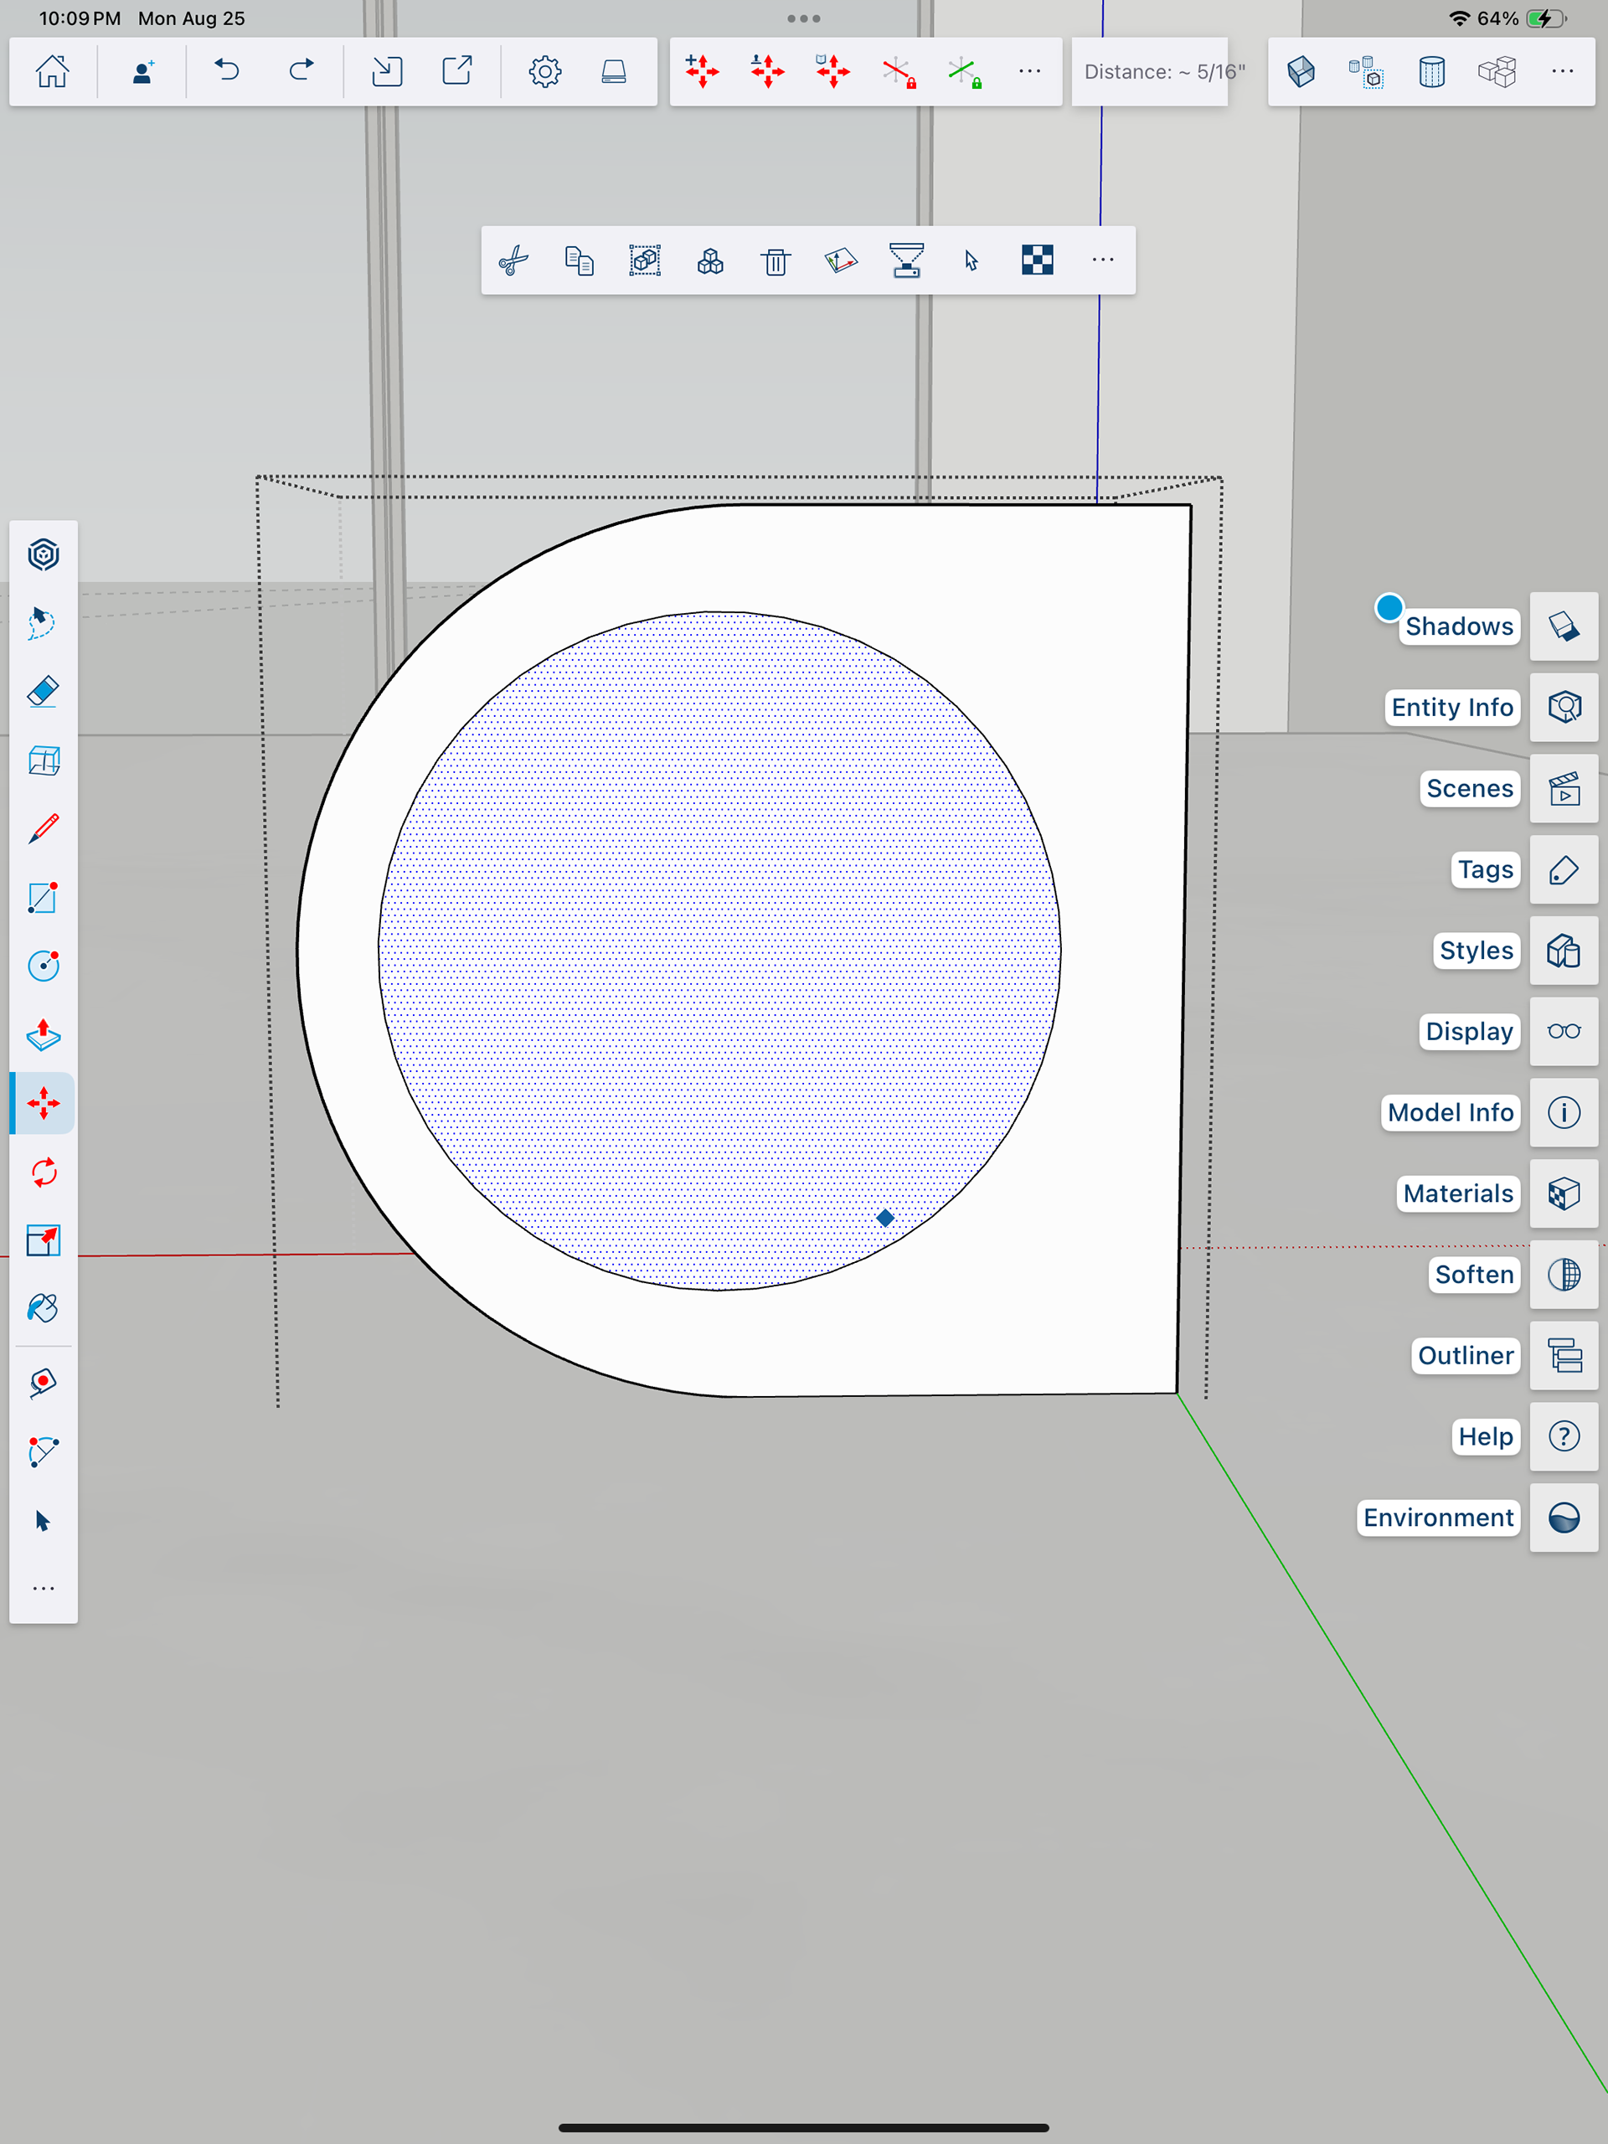Select the Pencil line tool
Viewport: 1608px width, 2144px height.
pyautogui.click(x=44, y=829)
